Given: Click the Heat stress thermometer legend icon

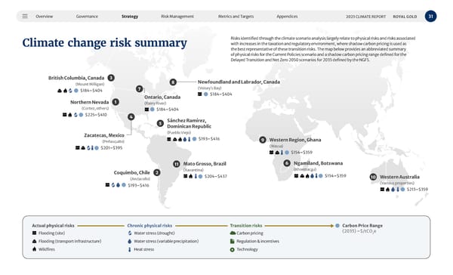Looking at the screenshot, I should [x=130, y=249].
